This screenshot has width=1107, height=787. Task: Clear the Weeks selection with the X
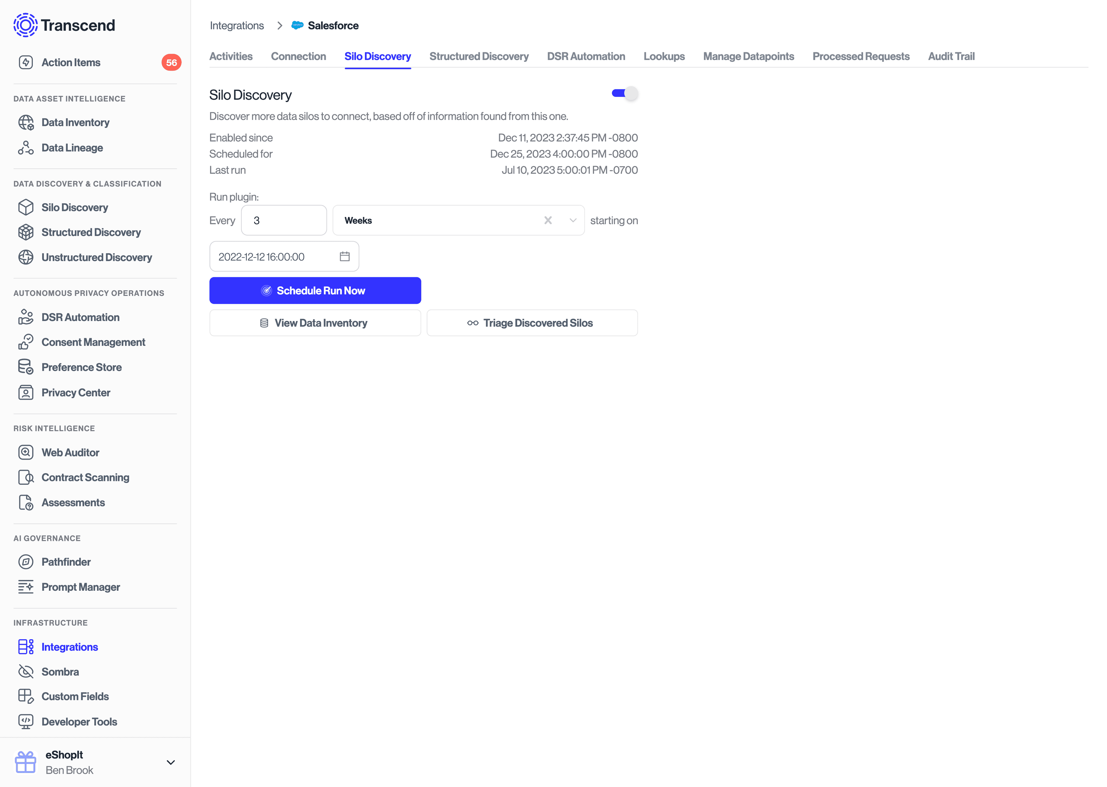pyautogui.click(x=548, y=220)
